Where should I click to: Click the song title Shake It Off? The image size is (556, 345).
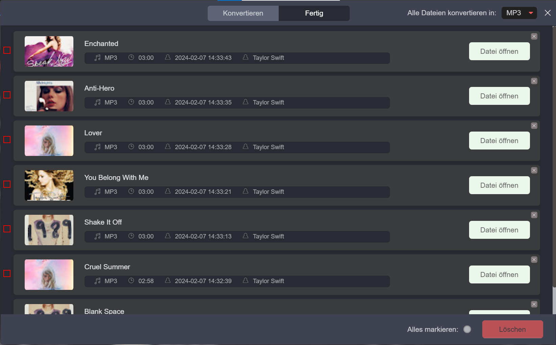103,222
